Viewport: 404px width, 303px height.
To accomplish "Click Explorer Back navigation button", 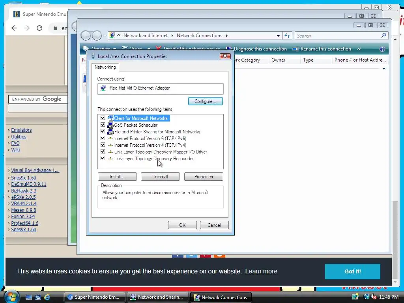I will point(86,36).
